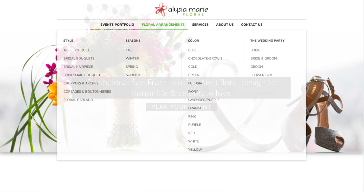364x192 pixels.
Task: Open the Events Portfolio menu
Action: (x=117, y=25)
